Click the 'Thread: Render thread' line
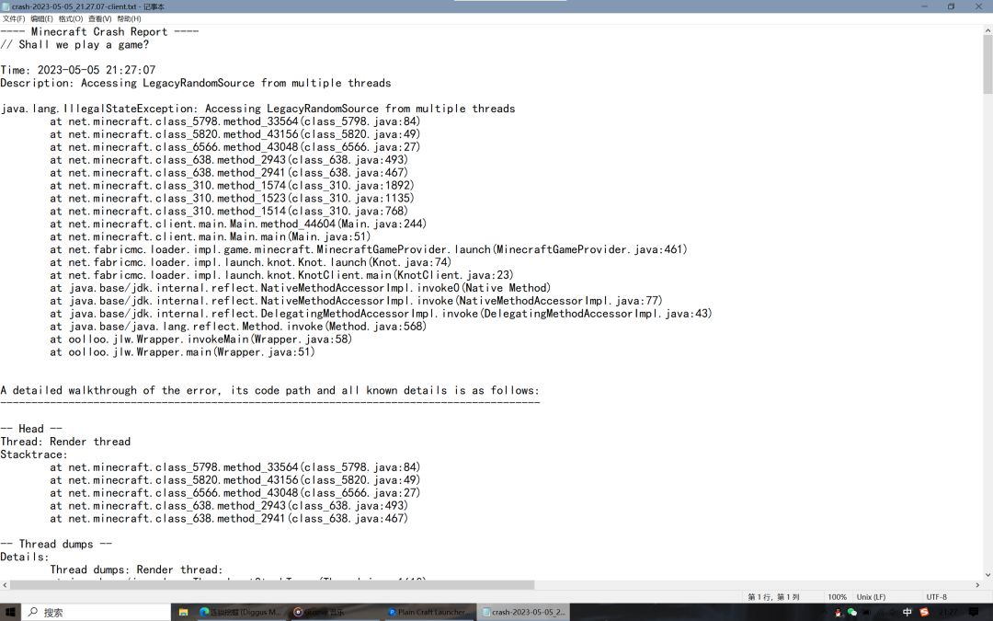The image size is (993, 621). click(65, 442)
